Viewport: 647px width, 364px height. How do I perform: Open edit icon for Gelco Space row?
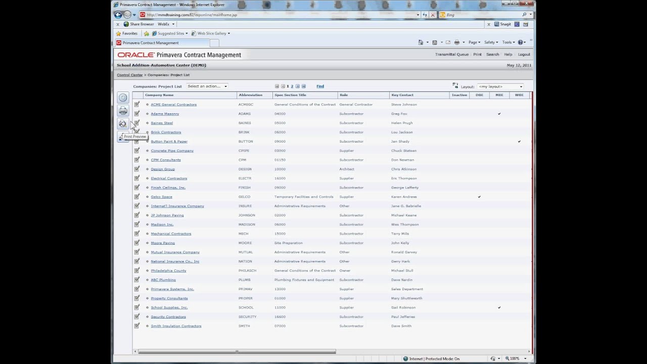click(136, 197)
